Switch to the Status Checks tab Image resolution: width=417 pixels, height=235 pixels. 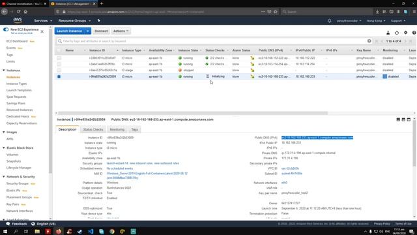(x=93, y=129)
